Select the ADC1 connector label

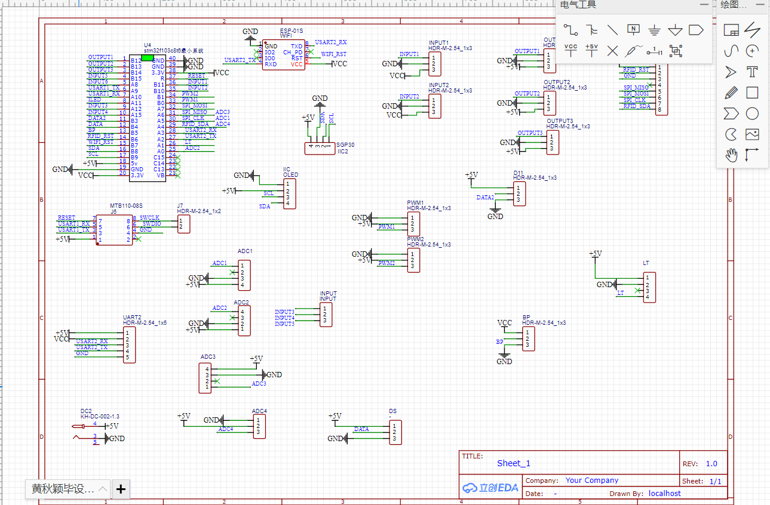pos(245,251)
